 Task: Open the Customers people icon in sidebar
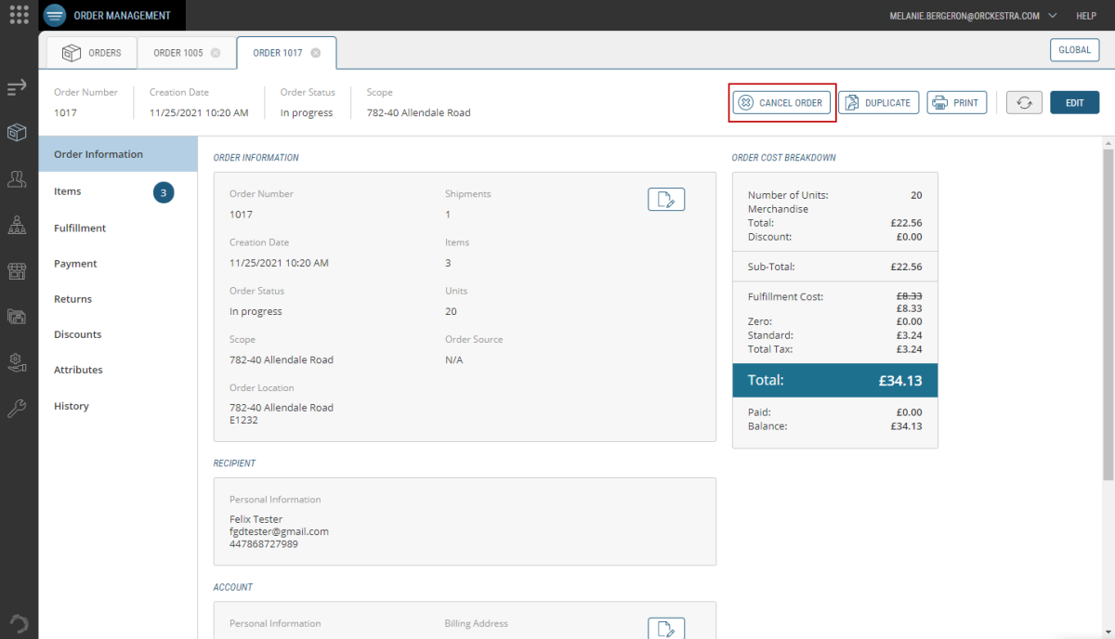[x=17, y=178]
